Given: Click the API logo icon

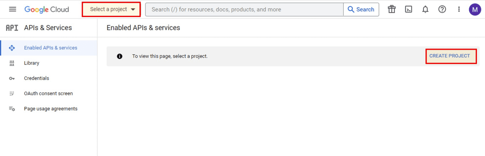Looking at the screenshot, I should coord(12,28).
